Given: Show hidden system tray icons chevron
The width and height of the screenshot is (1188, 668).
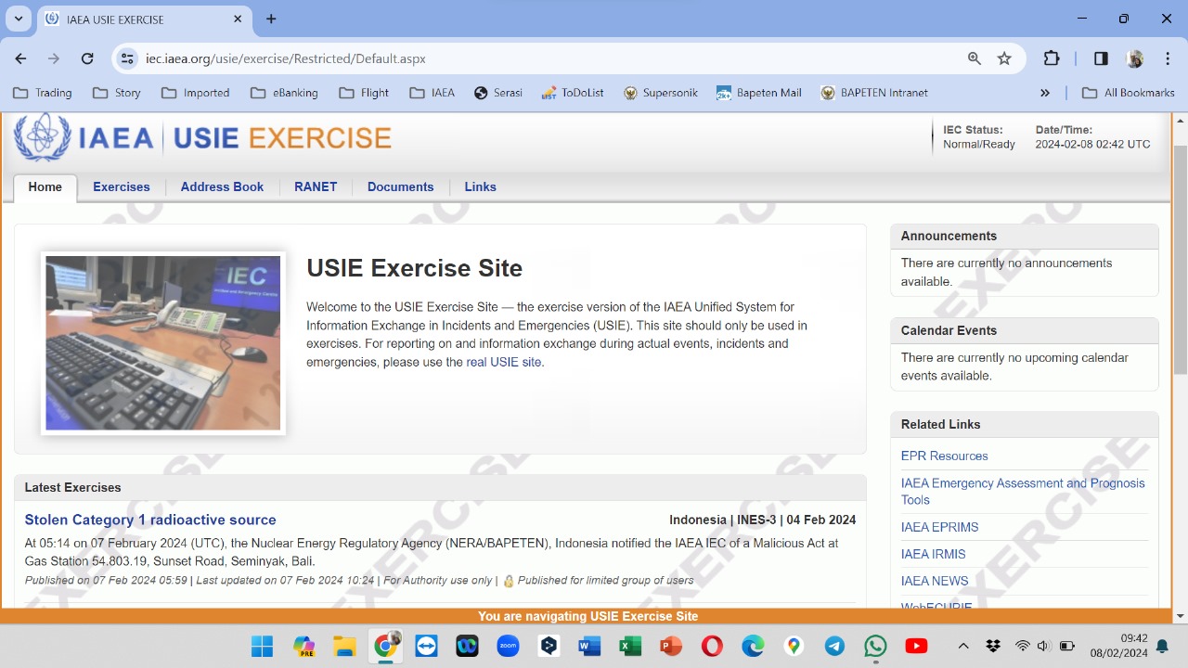Looking at the screenshot, I should (963, 646).
